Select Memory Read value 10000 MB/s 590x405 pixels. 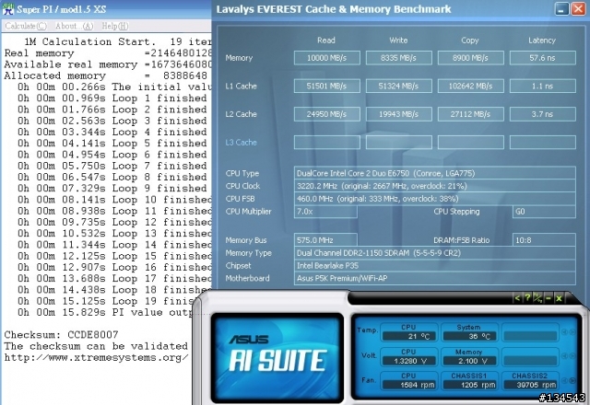coord(326,58)
